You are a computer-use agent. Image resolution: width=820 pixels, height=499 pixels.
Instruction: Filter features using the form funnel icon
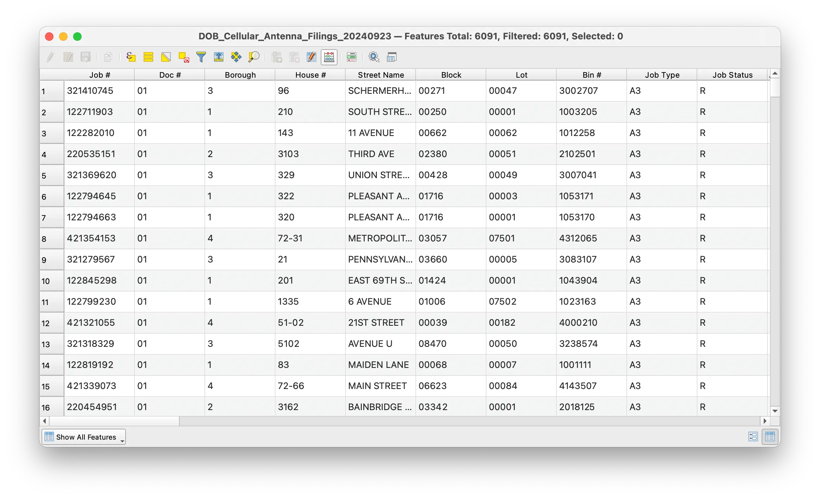point(200,57)
